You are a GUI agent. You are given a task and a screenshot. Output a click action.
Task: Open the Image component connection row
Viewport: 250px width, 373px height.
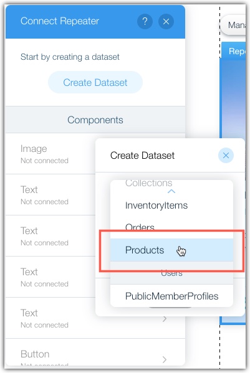coord(50,154)
